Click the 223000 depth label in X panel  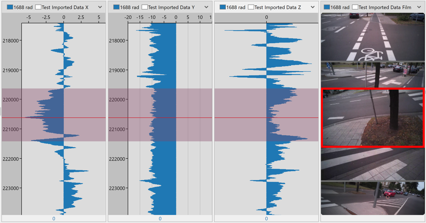pyautogui.click(x=11, y=188)
